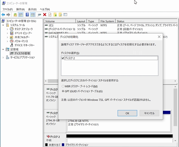The width and height of the screenshot is (179, 147).
Task: Select コンピューターの管理 (ローカル) root node
Action: tap(19, 21)
